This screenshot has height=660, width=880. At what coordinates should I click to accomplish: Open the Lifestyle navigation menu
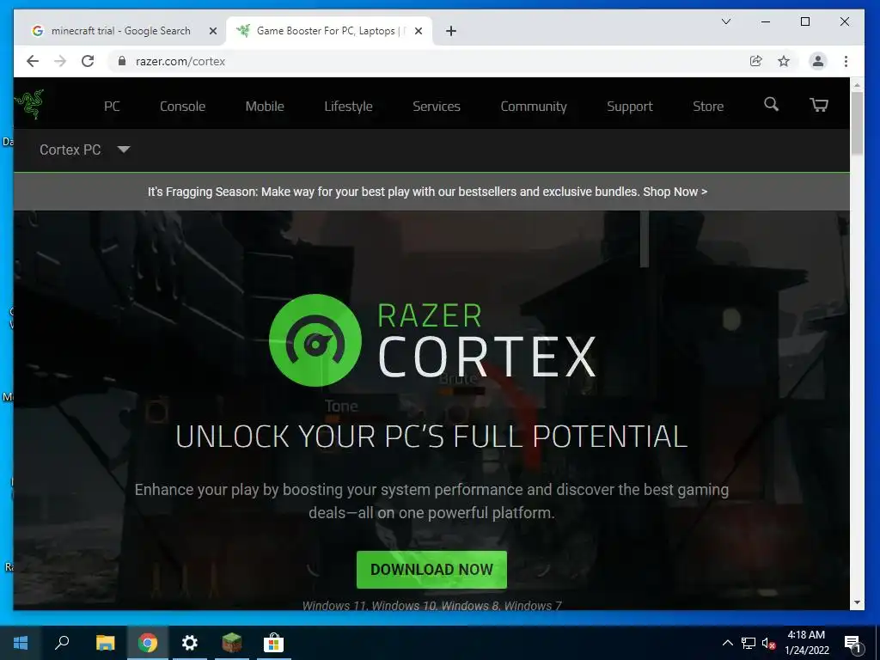click(348, 106)
